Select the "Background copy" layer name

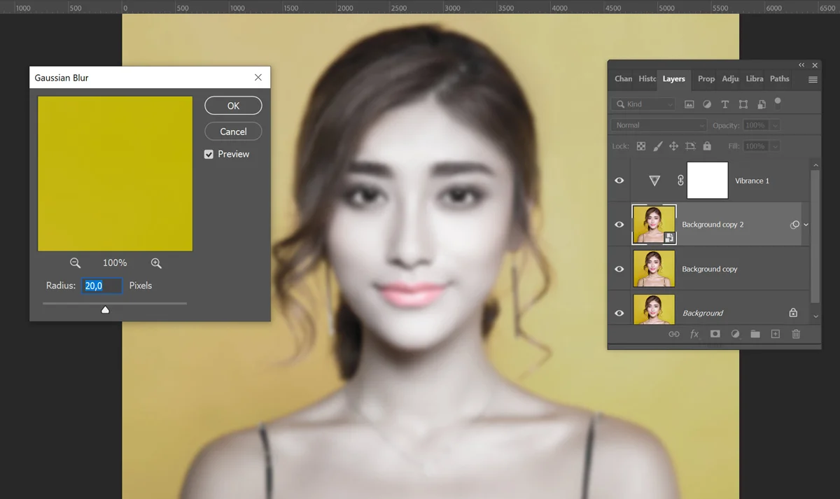(710, 269)
